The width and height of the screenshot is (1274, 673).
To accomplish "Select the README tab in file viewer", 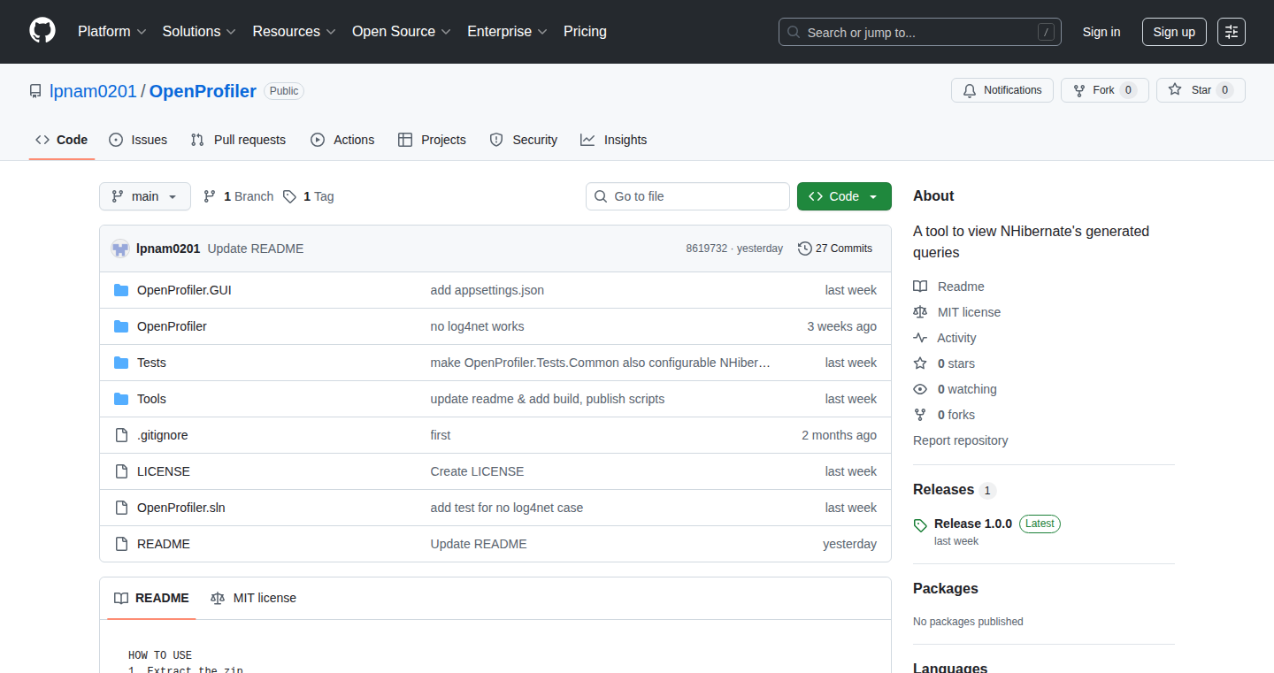I will pos(151,598).
